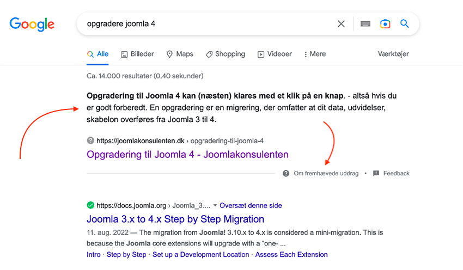
Task: Expand the Mere menu
Action: click(315, 54)
